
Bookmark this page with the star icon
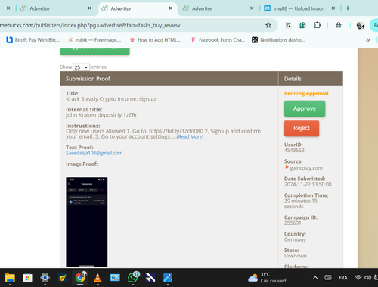pyautogui.click(x=268, y=25)
